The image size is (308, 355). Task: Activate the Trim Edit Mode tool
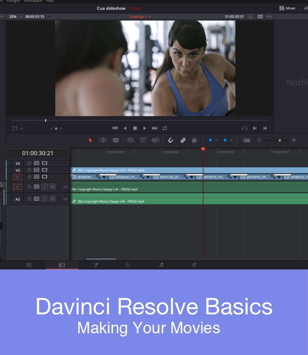tap(103, 140)
